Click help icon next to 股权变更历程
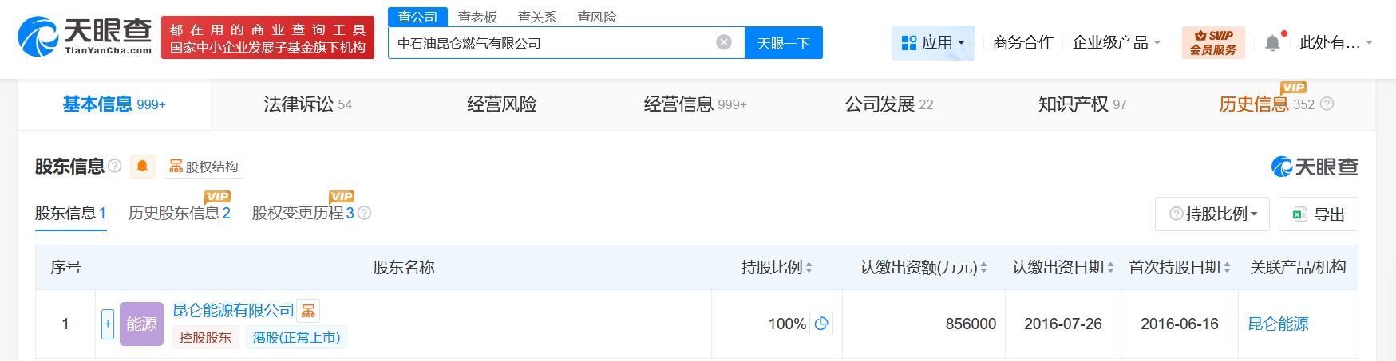 point(365,213)
